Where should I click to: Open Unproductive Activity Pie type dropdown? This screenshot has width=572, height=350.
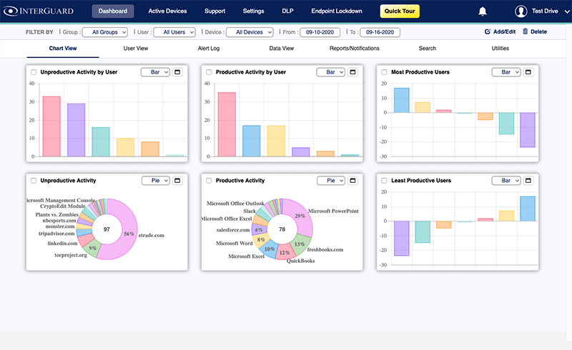click(x=156, y=181)
